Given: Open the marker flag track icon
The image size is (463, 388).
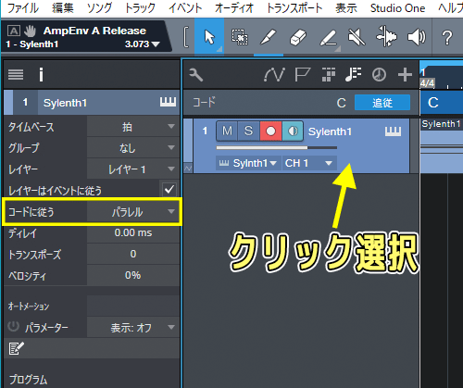Looking at the screenshot, I should 302,75.
